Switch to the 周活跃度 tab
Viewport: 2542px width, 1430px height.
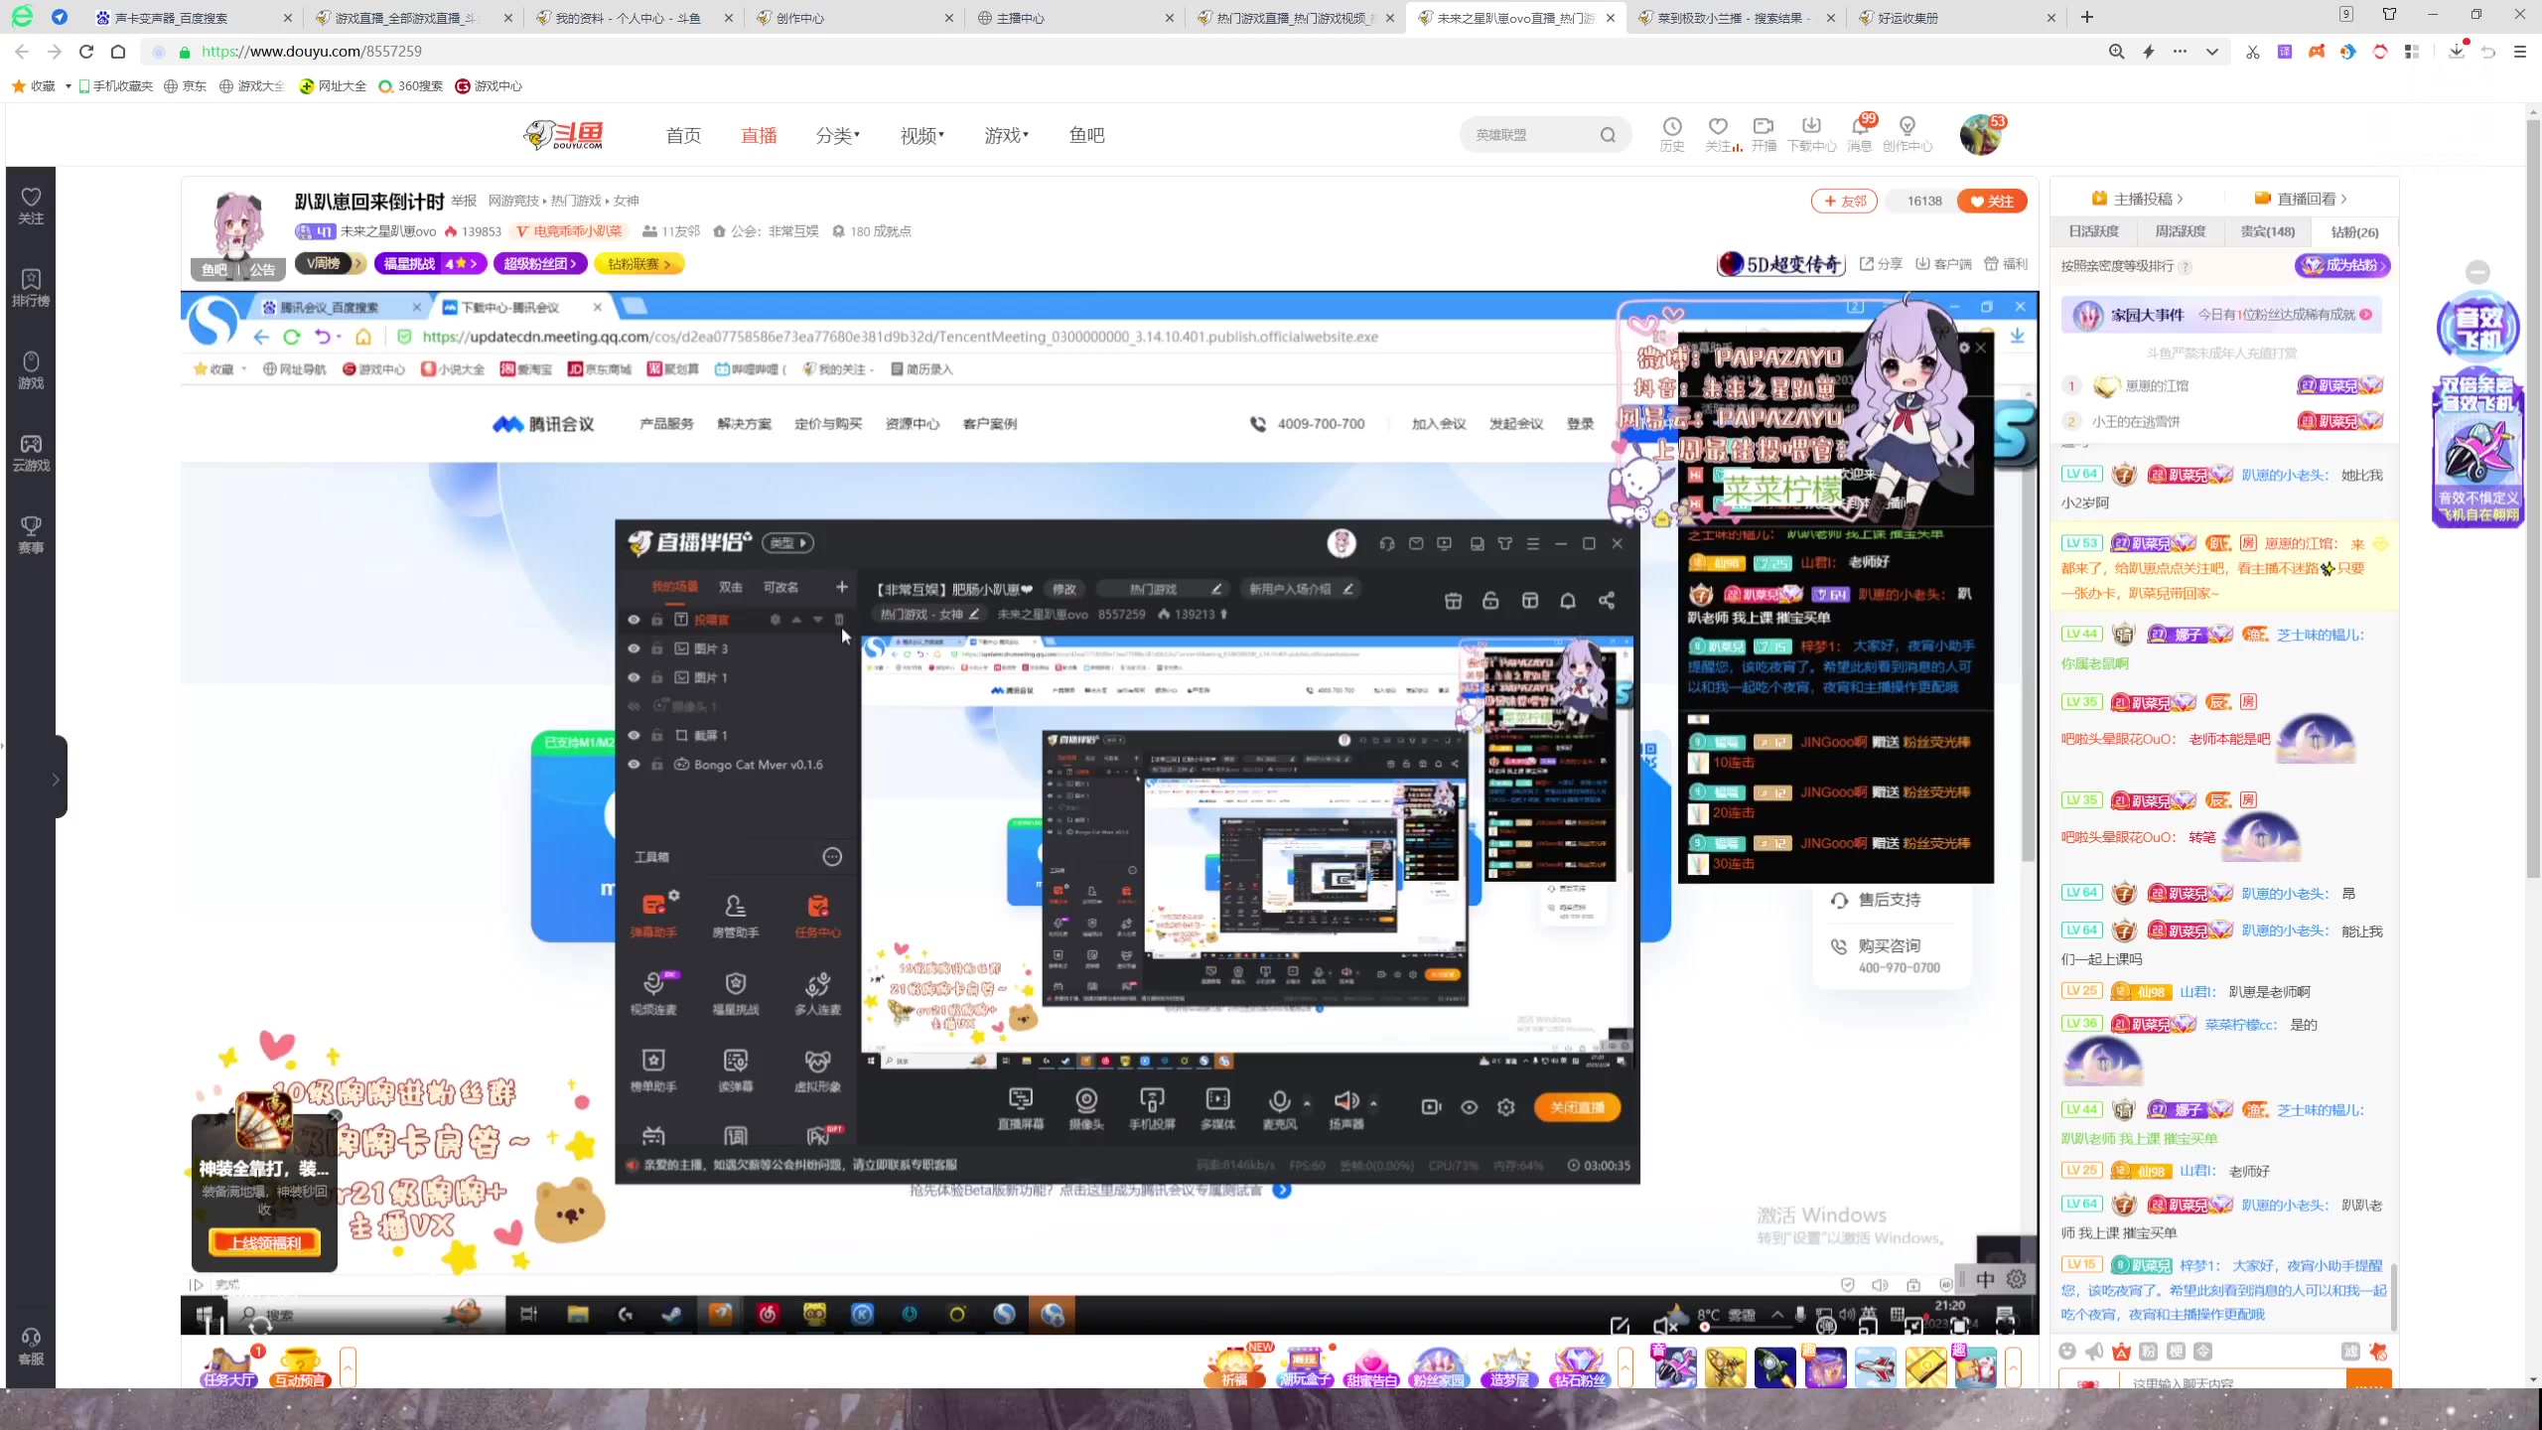[x=2181, y=231]
